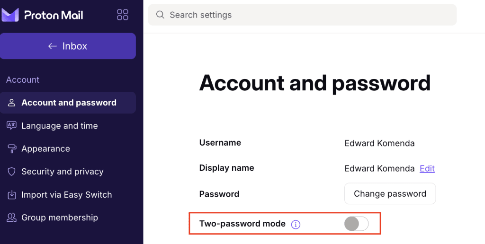Select Account and password in sidebar
This screenshot has height=244, width=485.
(68, 103)
